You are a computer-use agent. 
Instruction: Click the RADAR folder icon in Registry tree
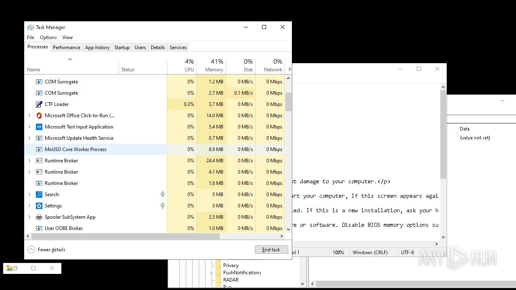(x=218, y=280)
